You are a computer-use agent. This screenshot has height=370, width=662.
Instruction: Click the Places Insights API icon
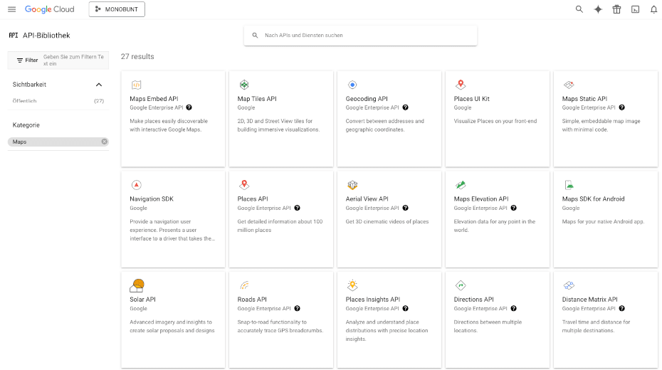coord(352,285)
